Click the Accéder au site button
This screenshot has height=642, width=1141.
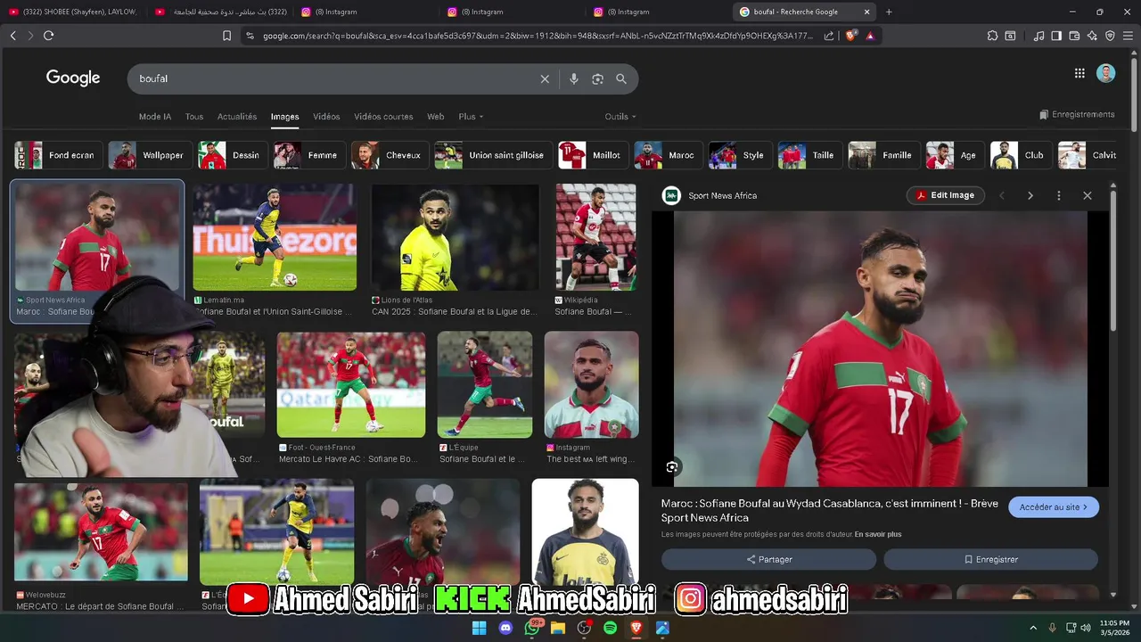tap(1054, 507)
